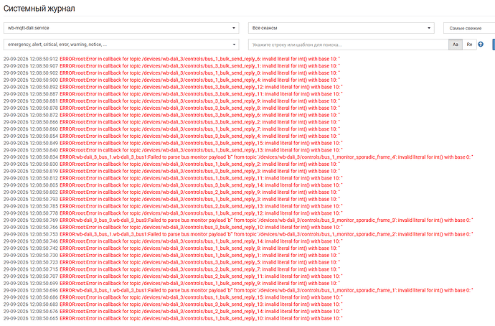The height and width of the screenshot is (326, 495).
Task: Select log entry at 12:08:50.830 bus_1_bulk_send_reply_2
Action: 171,164
